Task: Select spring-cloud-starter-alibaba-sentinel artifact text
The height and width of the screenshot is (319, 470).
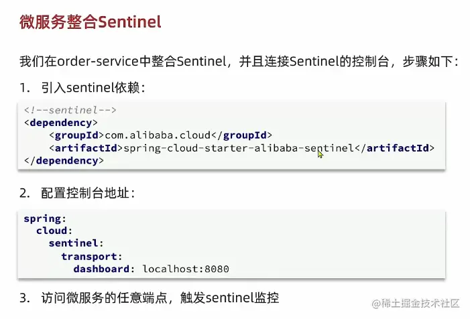Action: (x=238, y=148)
